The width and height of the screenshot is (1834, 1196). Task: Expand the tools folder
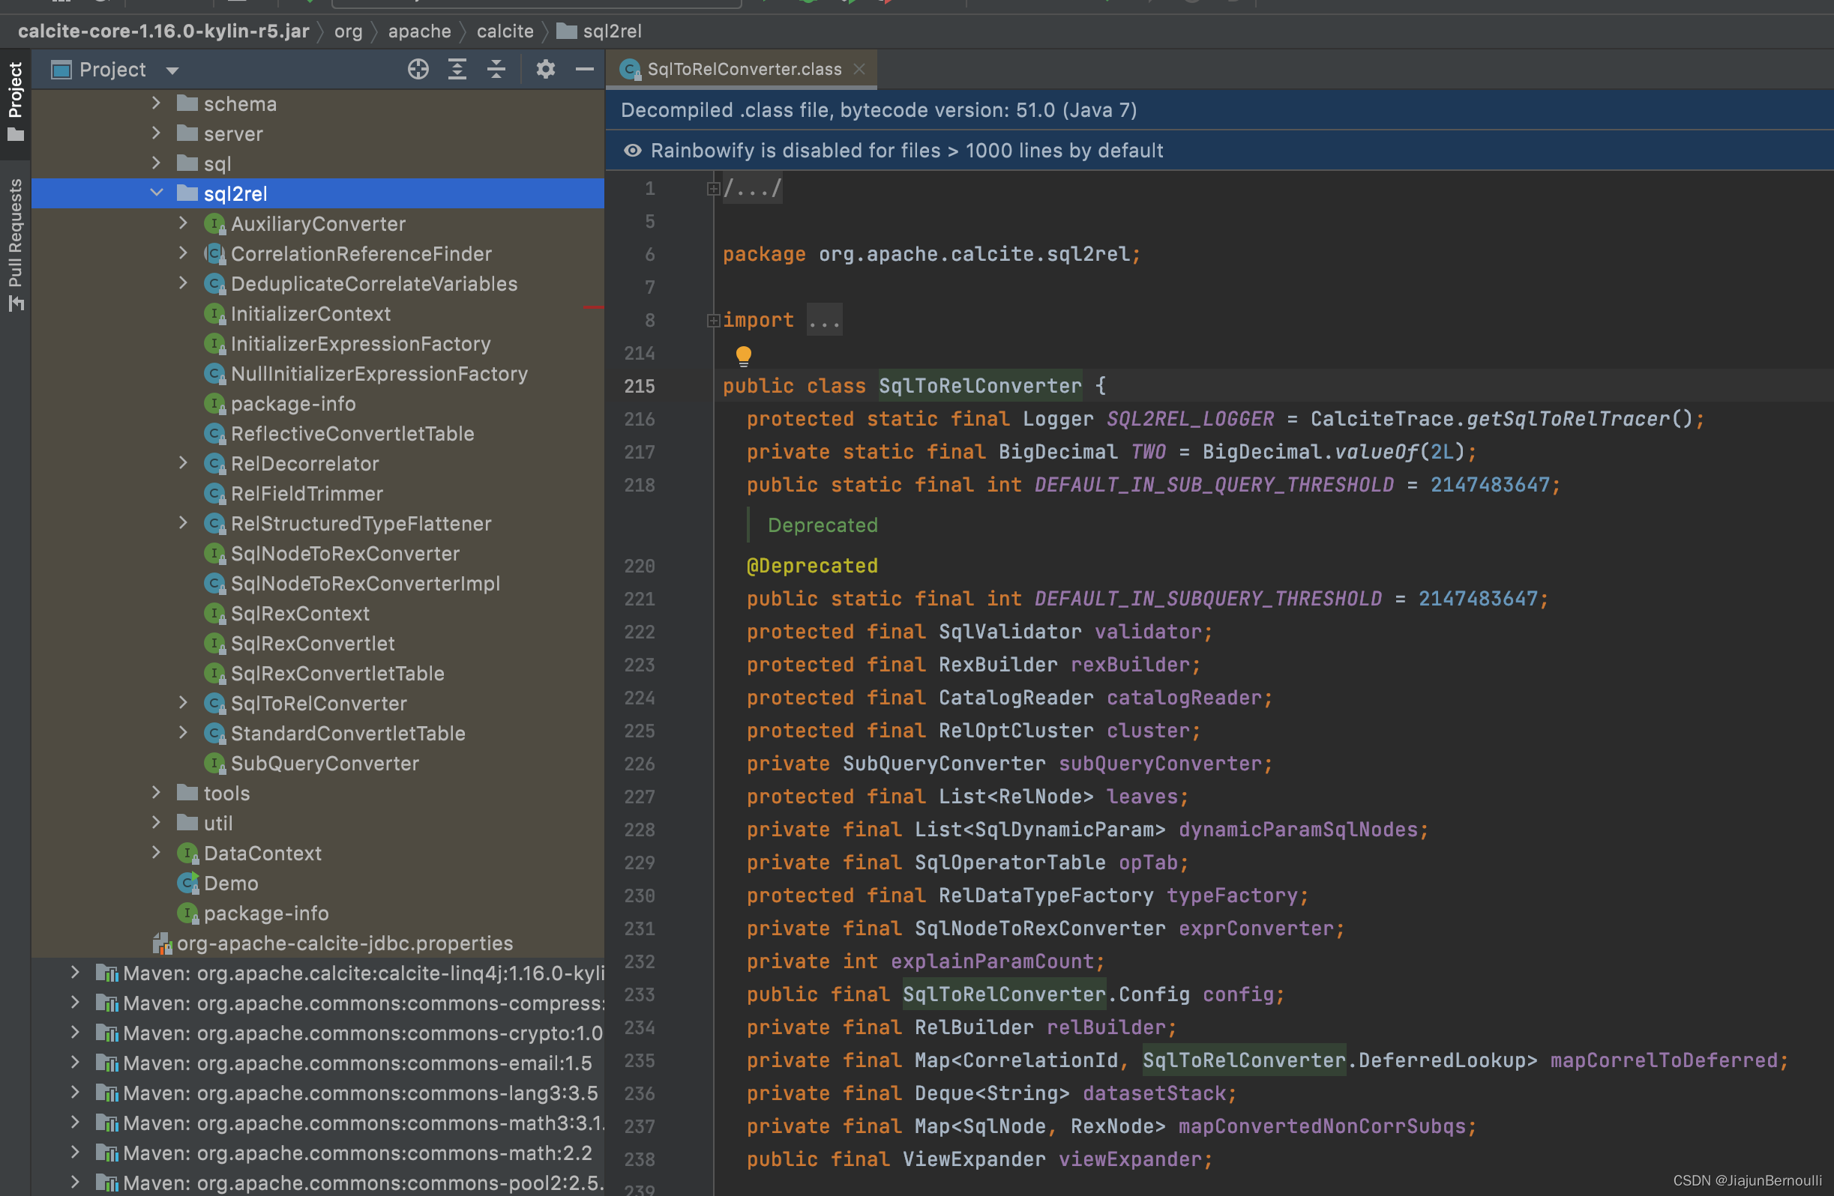[157, 792]
